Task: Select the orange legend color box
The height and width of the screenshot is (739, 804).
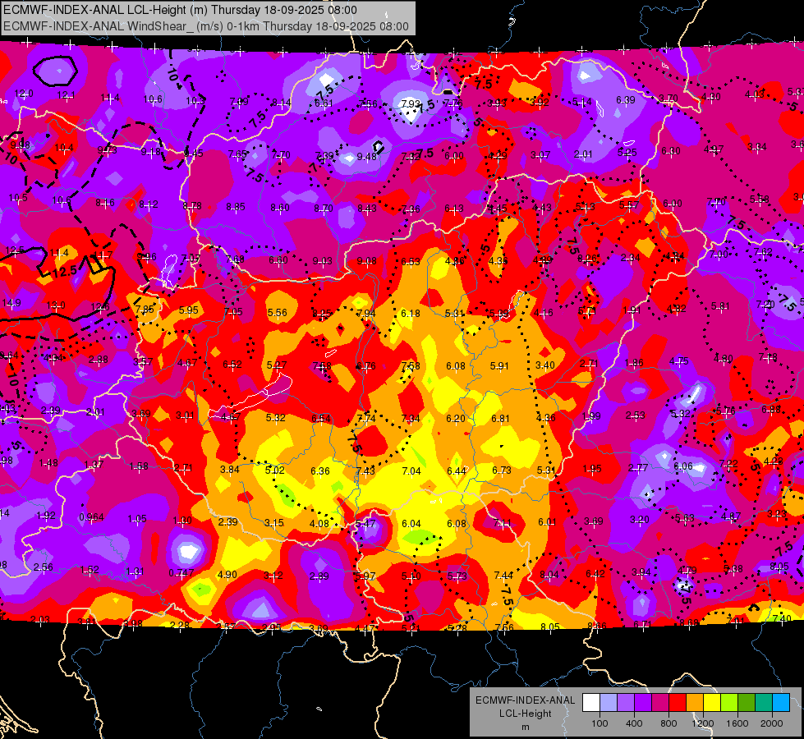Action: coord(695,703)
